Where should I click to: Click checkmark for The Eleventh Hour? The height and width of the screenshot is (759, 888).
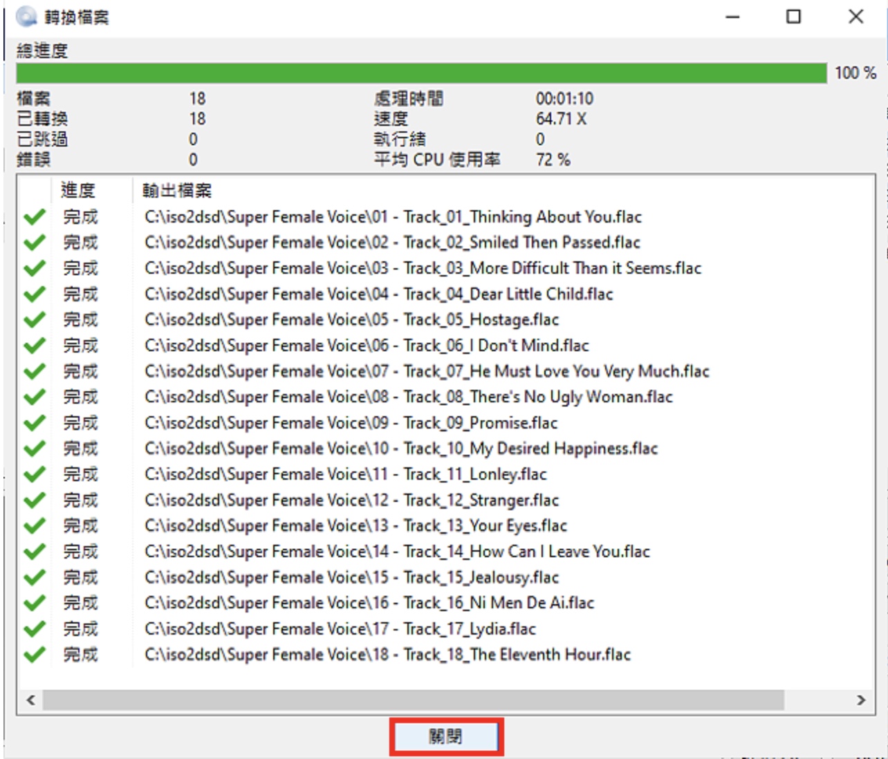coord(35,655)
